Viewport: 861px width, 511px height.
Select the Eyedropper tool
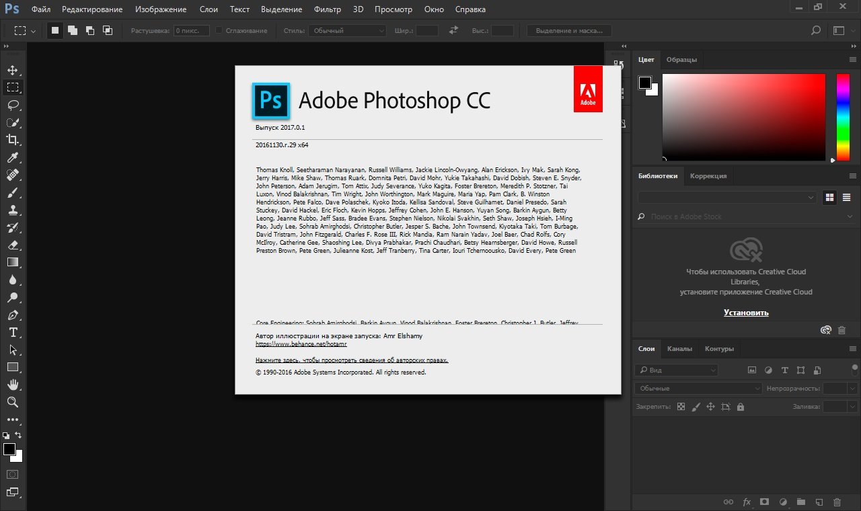point(13,158)
